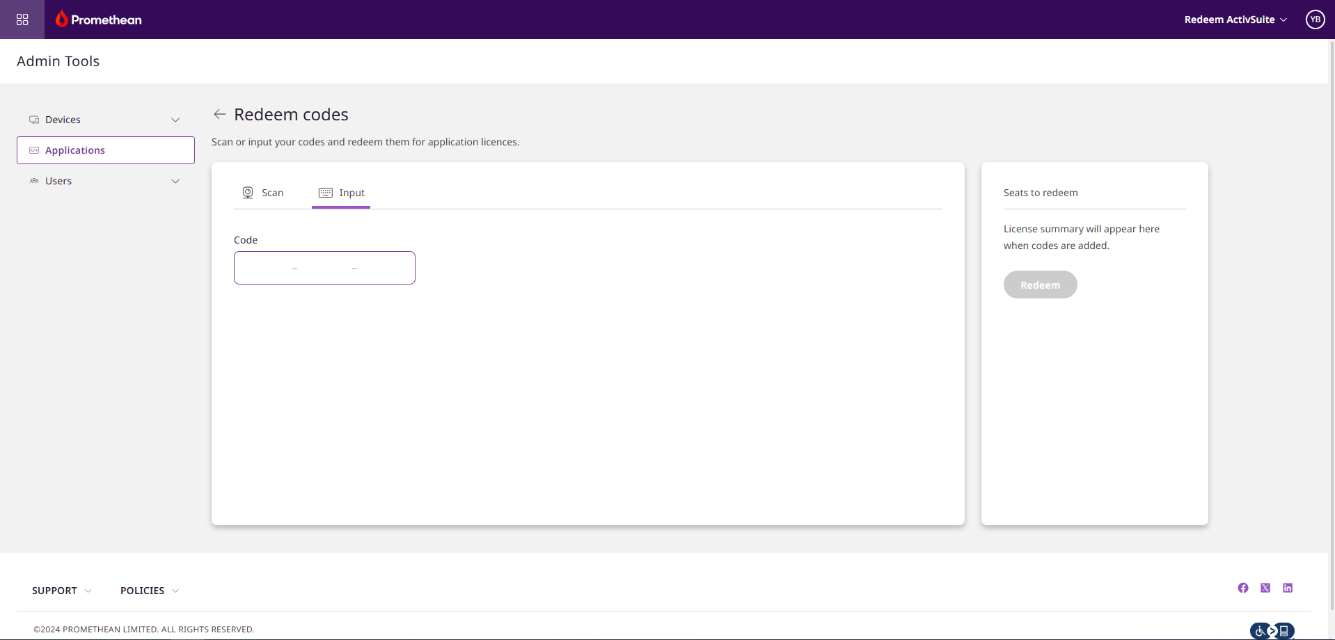Expand the Redeem ActivSuite dropdown
The image size is (1335, 640).
pos(1235,19)
